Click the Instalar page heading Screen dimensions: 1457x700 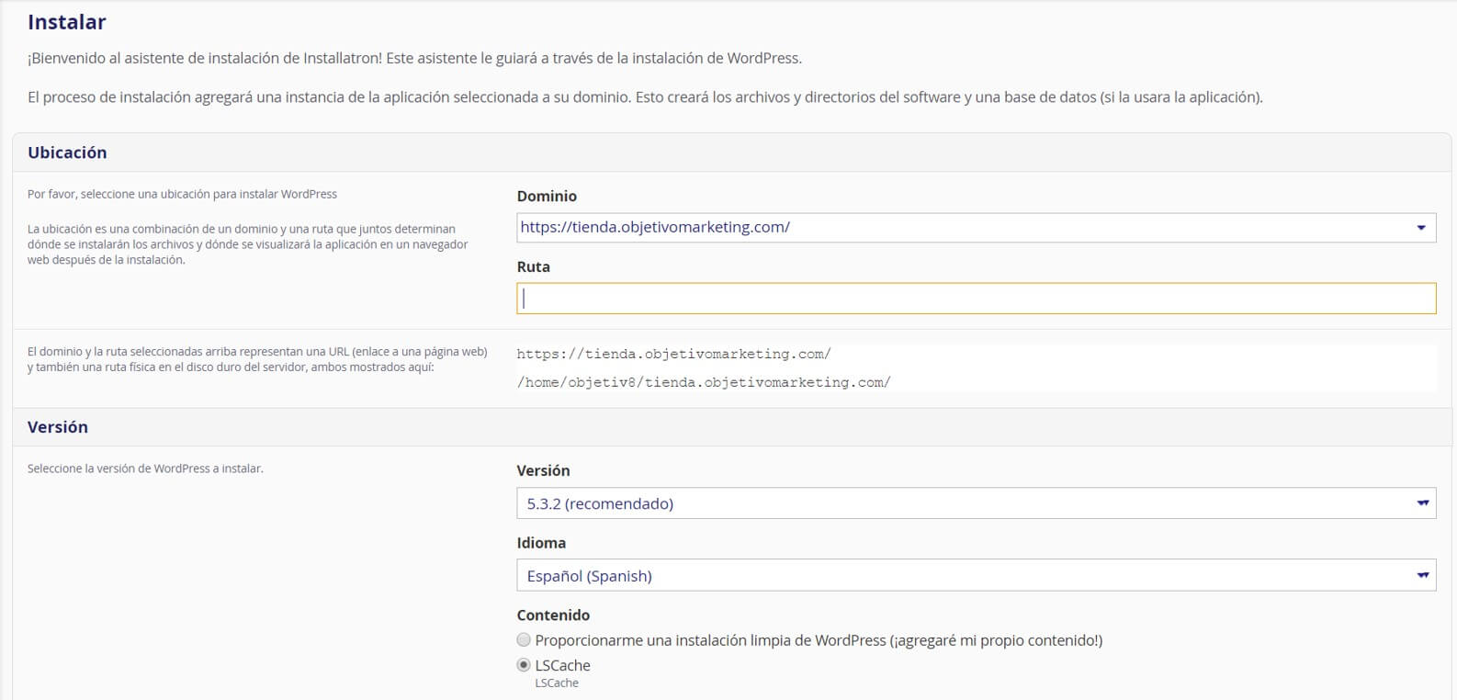(67, 22)
